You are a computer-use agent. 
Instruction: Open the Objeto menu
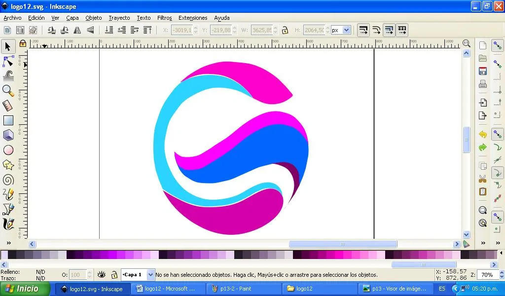(93, 18)
